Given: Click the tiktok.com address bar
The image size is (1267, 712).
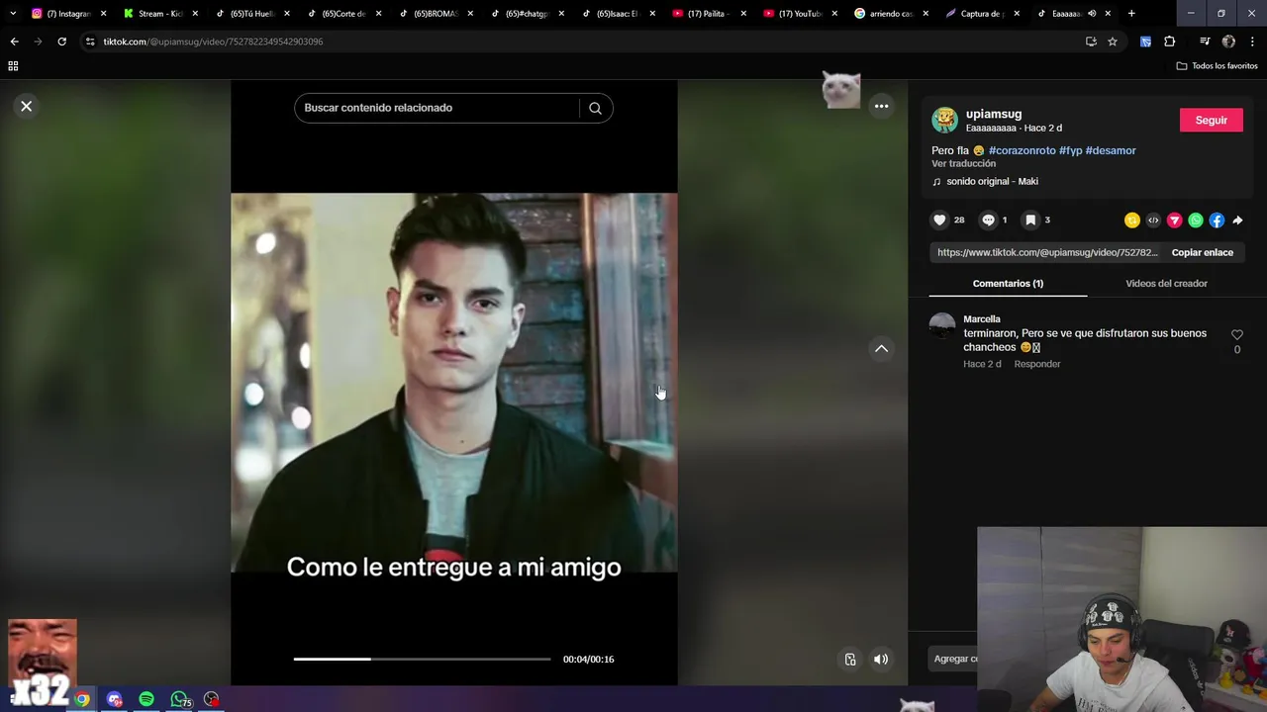Looking at the screenshot, I should 584,42.
